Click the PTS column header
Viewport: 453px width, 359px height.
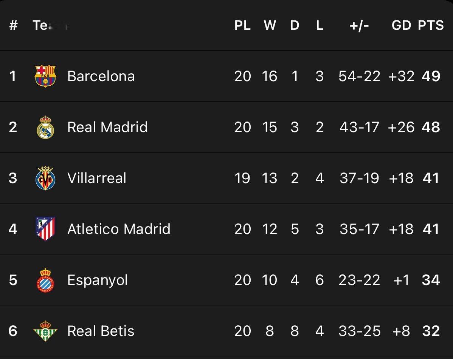pyautogui.click(x=431, y=25)
